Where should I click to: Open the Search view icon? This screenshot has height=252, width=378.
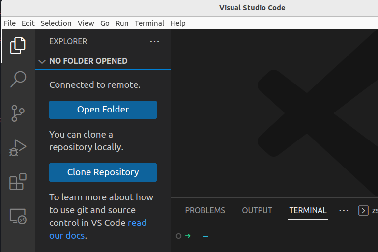pyautogui.click(x=18, y=79)
